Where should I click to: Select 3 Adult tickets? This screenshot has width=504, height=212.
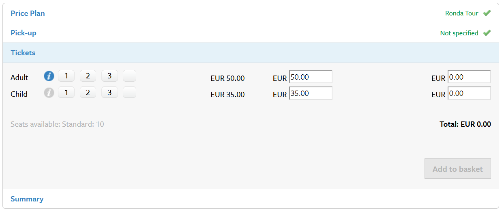(109, 76)
